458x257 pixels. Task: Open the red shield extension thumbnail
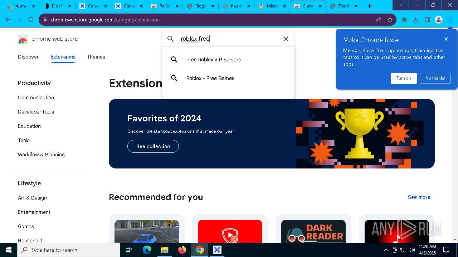[x=230, y=231]
